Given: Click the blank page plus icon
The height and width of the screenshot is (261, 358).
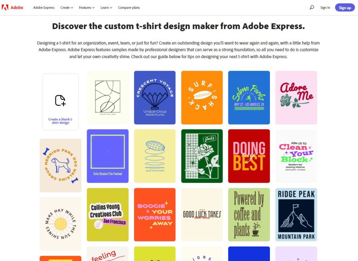Looking at the screenshot, I should tap(60, 100).
